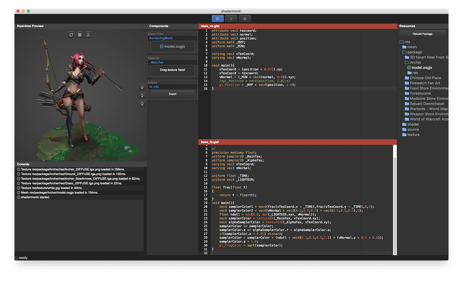Open the Warlords - World Map folder
The width and height of the screenshot is (463, 281).
(426, 109)
